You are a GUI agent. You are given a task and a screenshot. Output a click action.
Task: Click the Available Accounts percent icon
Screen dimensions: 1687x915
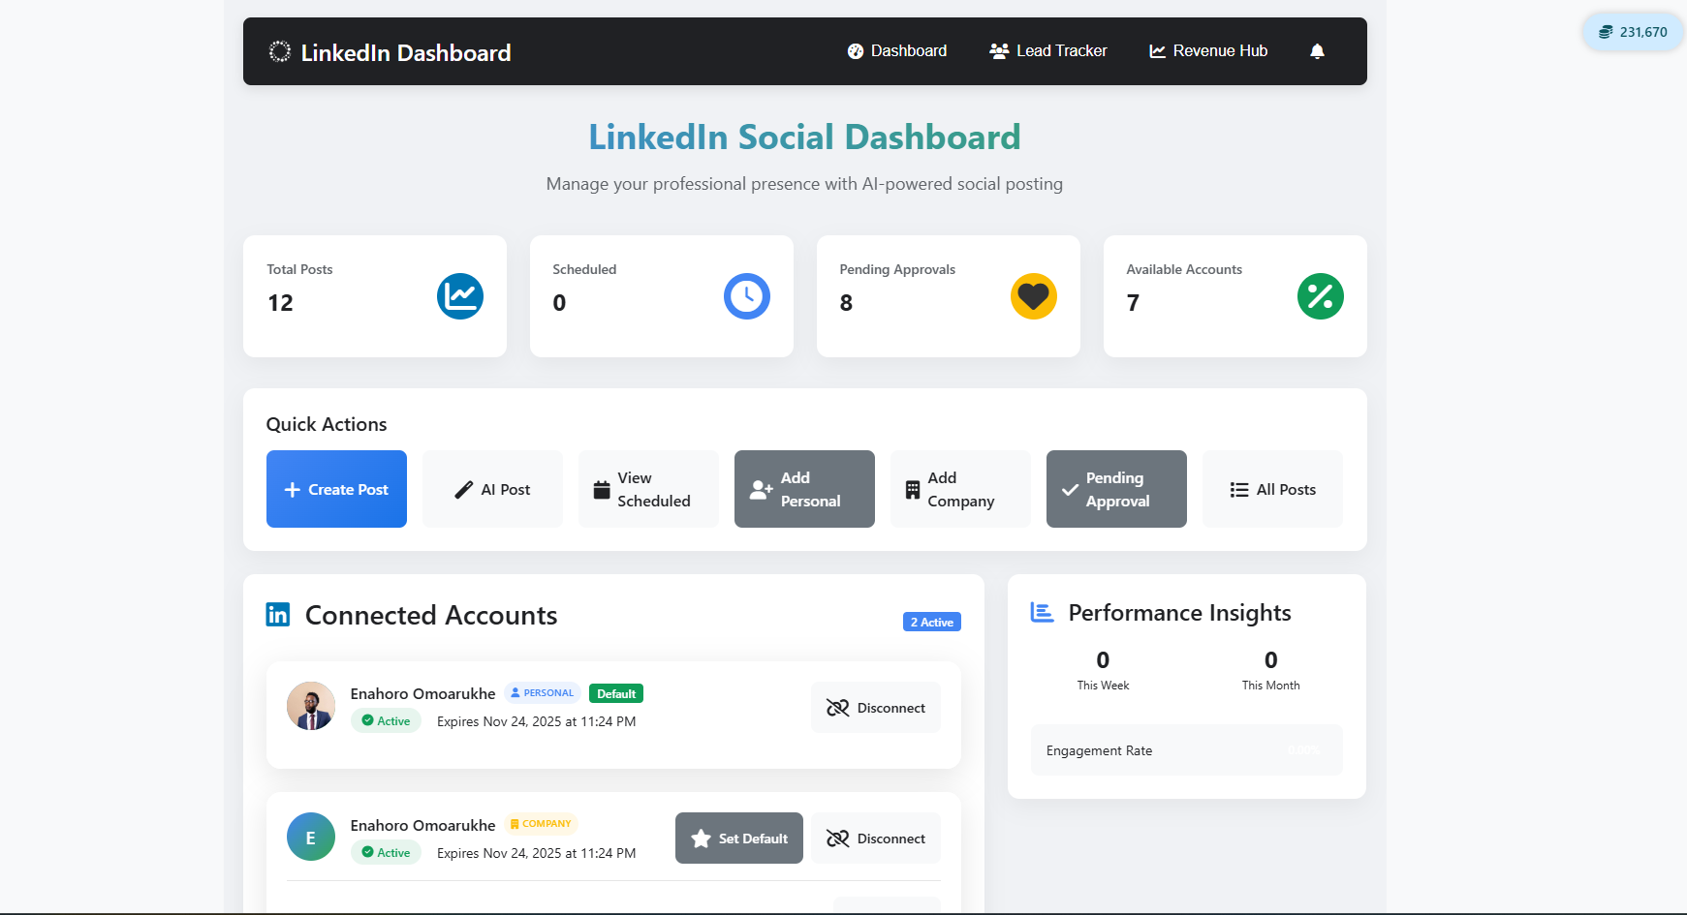click(1321, 296)
